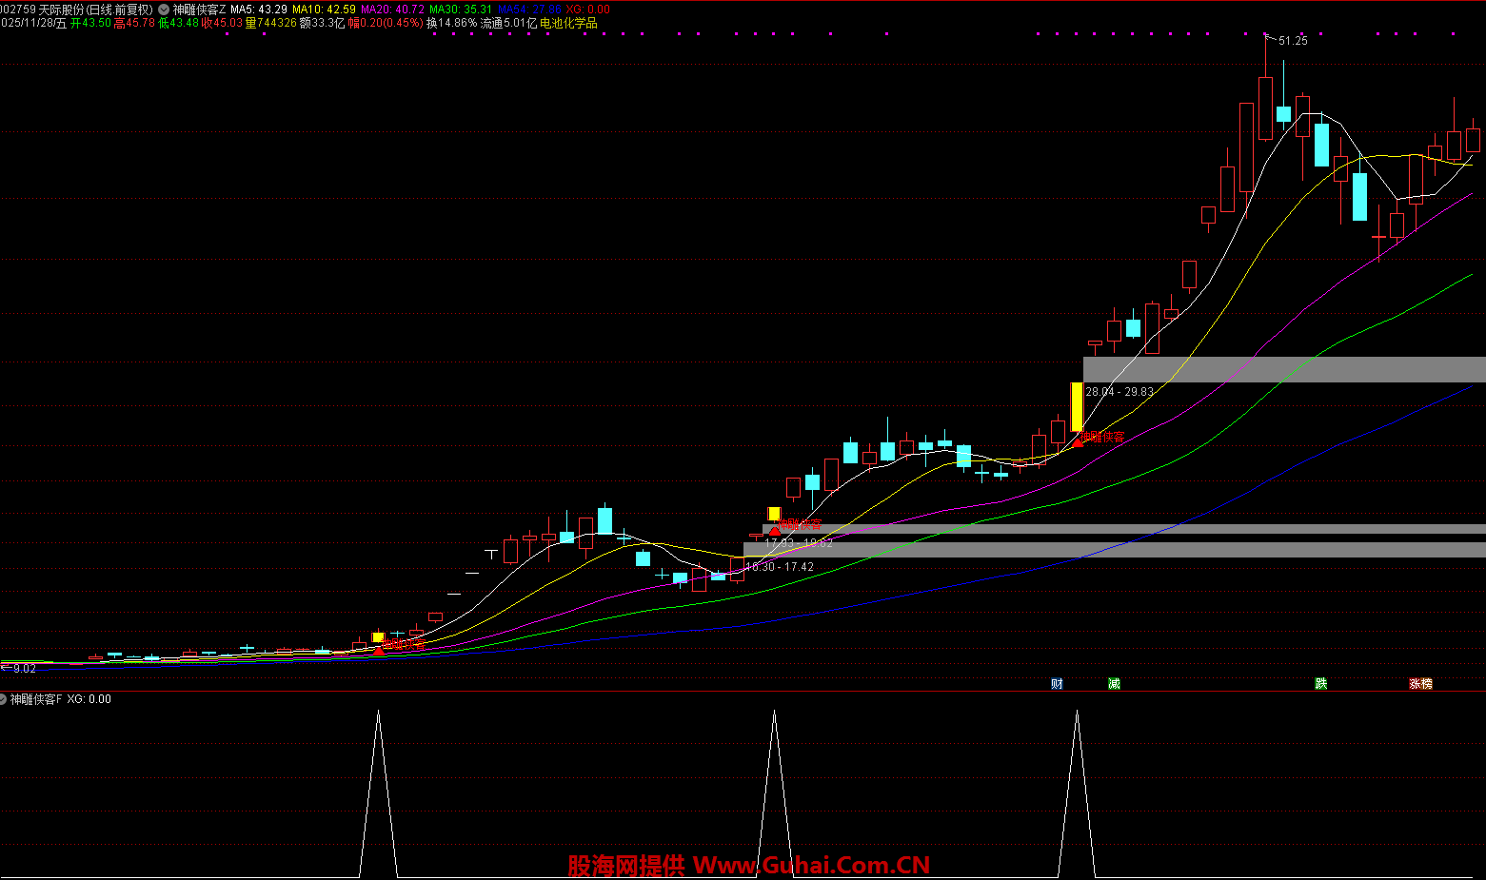Click the gray 28.04 - 29.83 price zone band
This screenshot has height=880, width=1486.
click(1285, 369)
